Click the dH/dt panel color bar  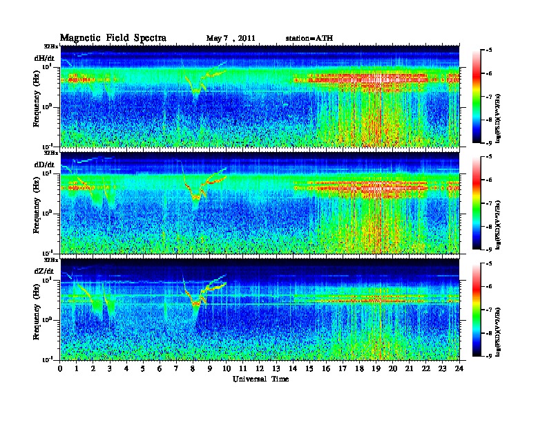point(477,97)
